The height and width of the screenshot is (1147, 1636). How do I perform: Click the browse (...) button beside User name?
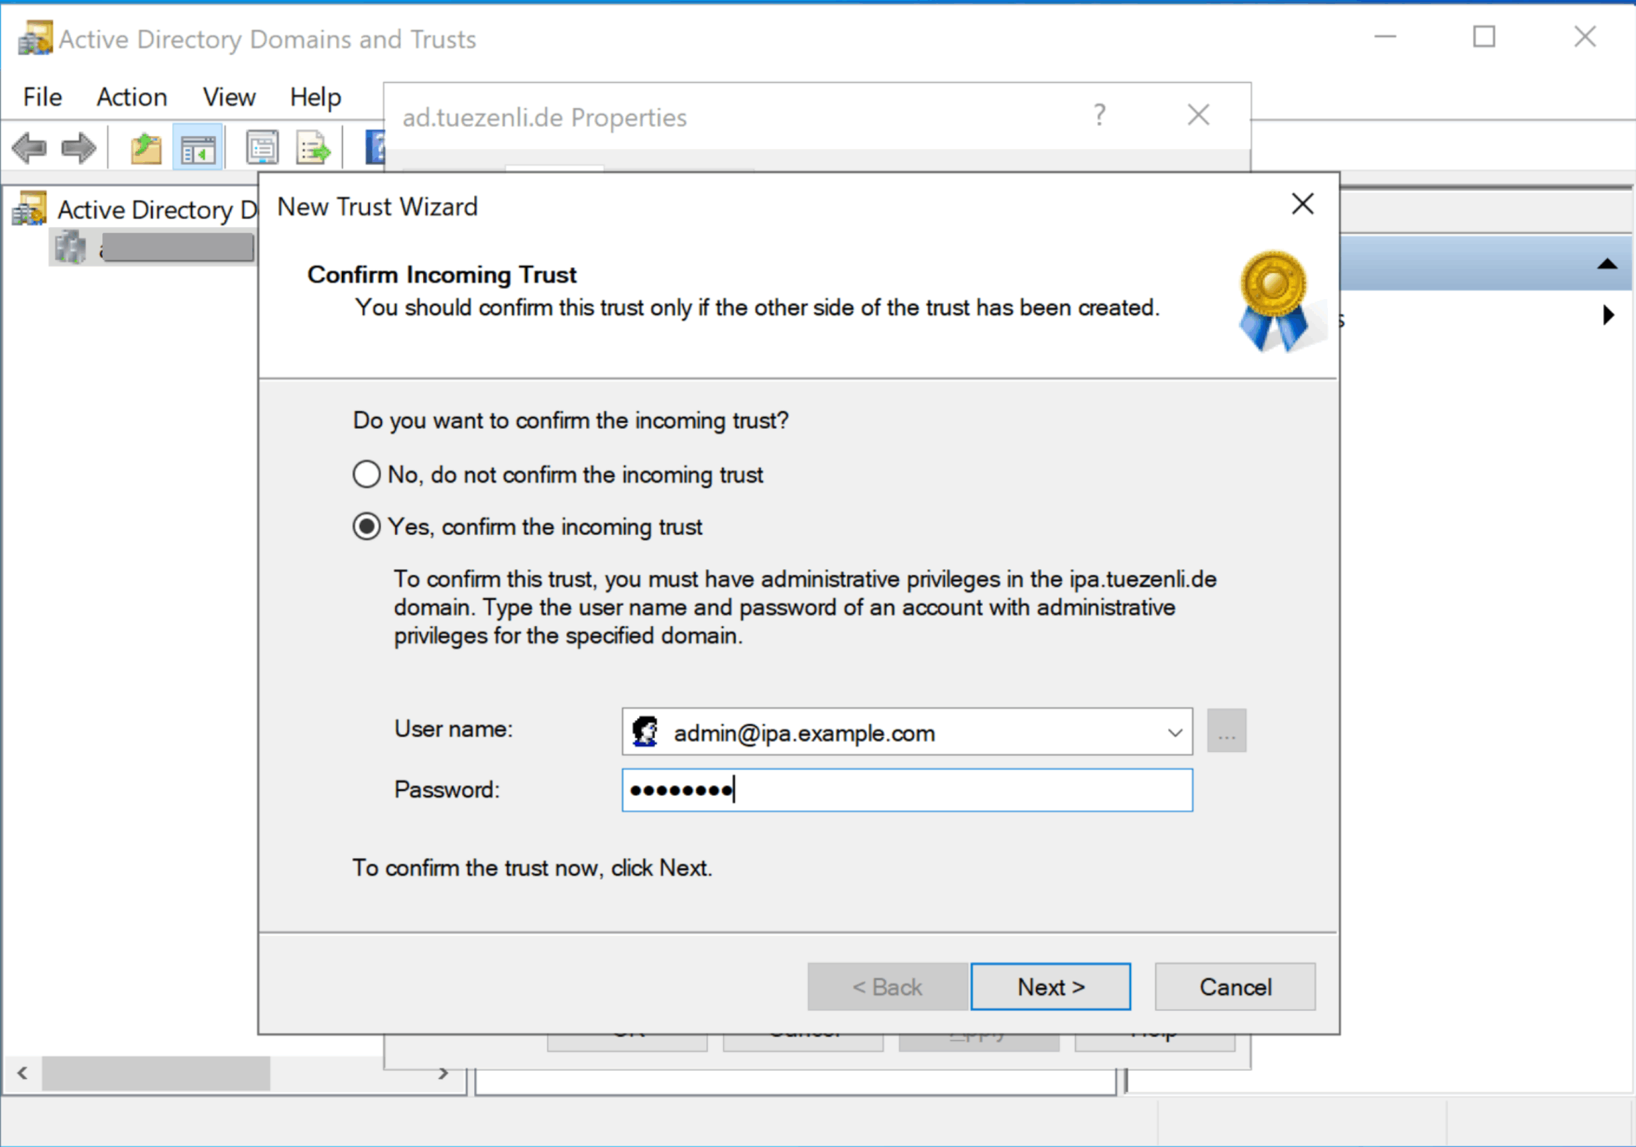(1226, 731)
